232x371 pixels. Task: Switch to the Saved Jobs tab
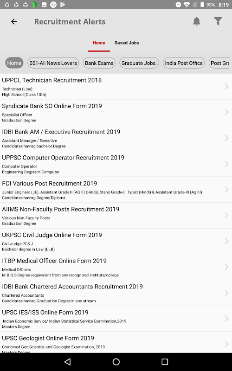(127, 43)
